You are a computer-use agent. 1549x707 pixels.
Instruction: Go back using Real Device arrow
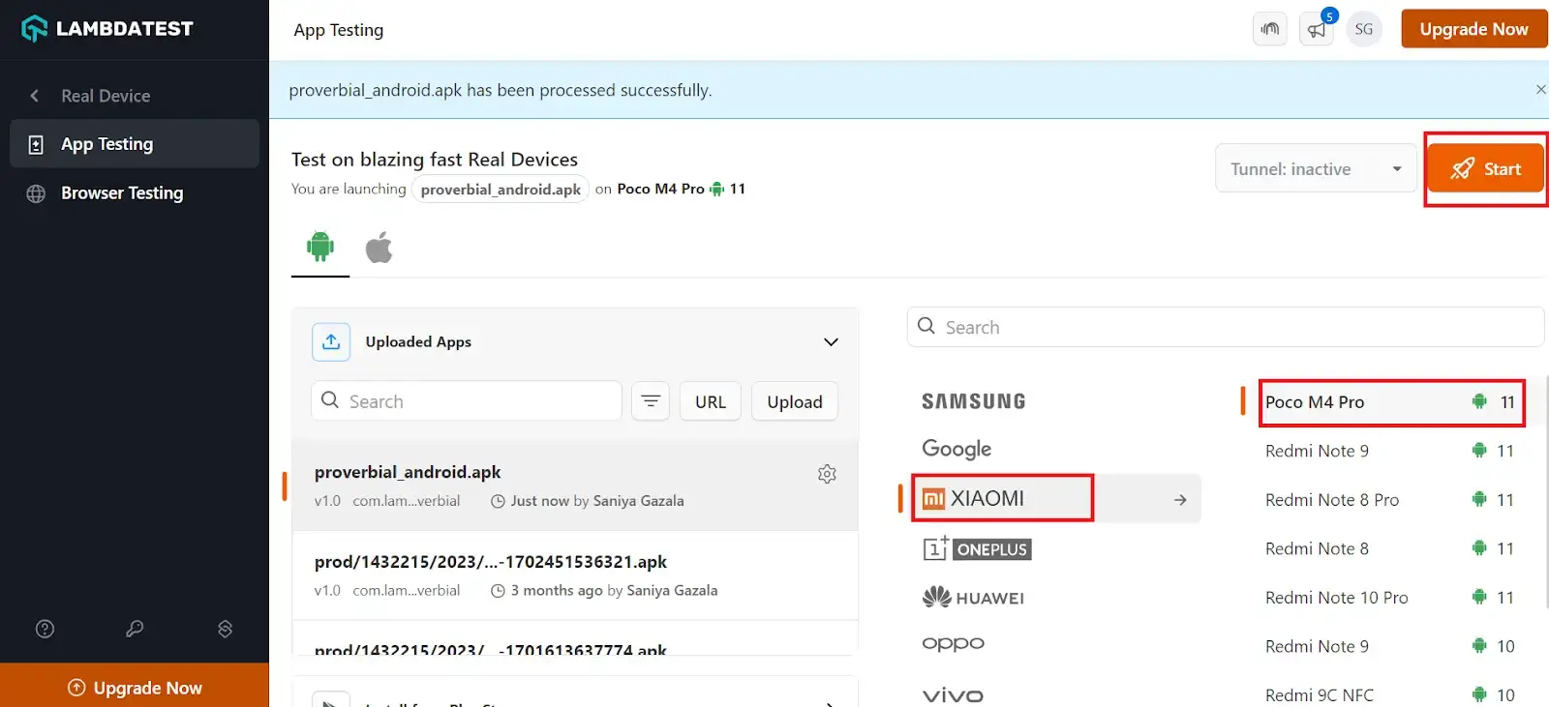35,96
